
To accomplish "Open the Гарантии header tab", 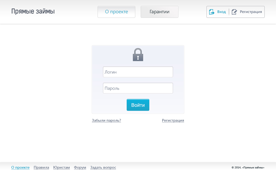I will tap(160, 12).
